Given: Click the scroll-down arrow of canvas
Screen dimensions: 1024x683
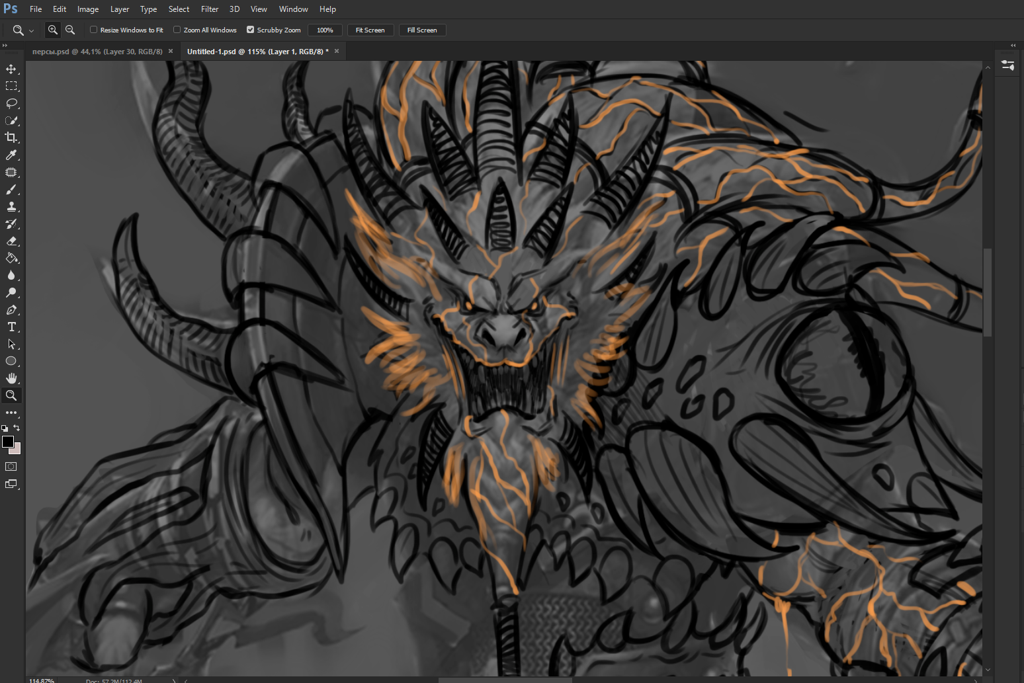Looking at the screenshot, I should tap(988, 669).
